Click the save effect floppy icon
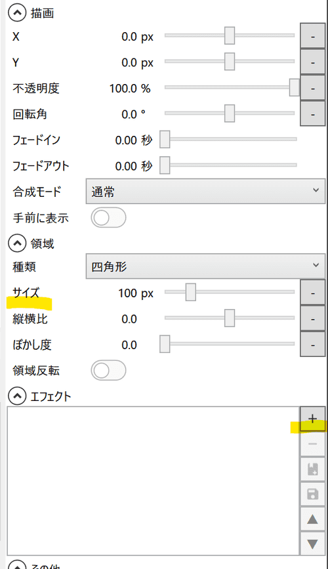This screenshot has height=569, width=328. (x=312, y=494)
